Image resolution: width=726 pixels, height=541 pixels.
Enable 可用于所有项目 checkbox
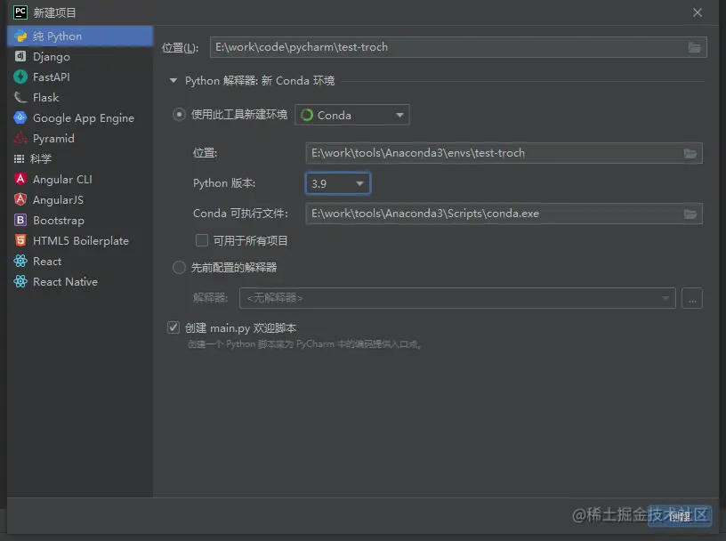[x=201, y=240]
